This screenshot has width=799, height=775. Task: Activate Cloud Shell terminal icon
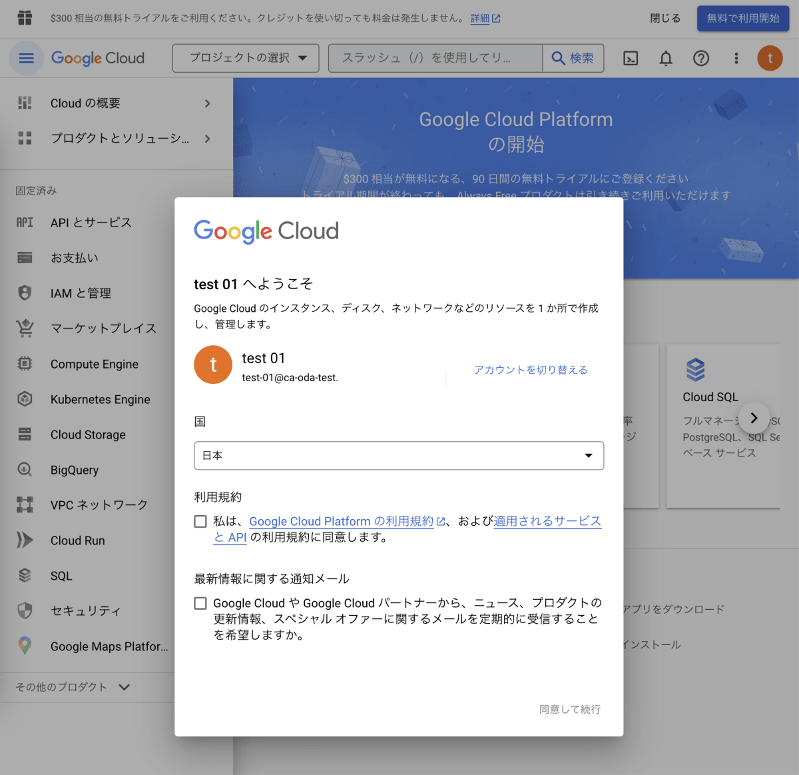point(631,59)
